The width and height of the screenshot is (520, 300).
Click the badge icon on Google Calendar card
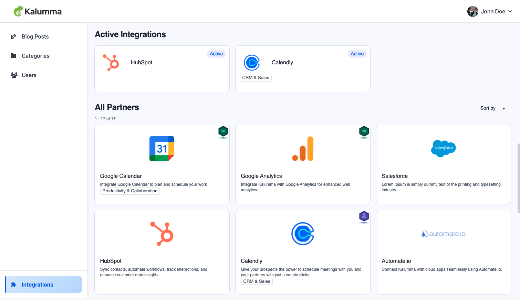tap(223, 132)
